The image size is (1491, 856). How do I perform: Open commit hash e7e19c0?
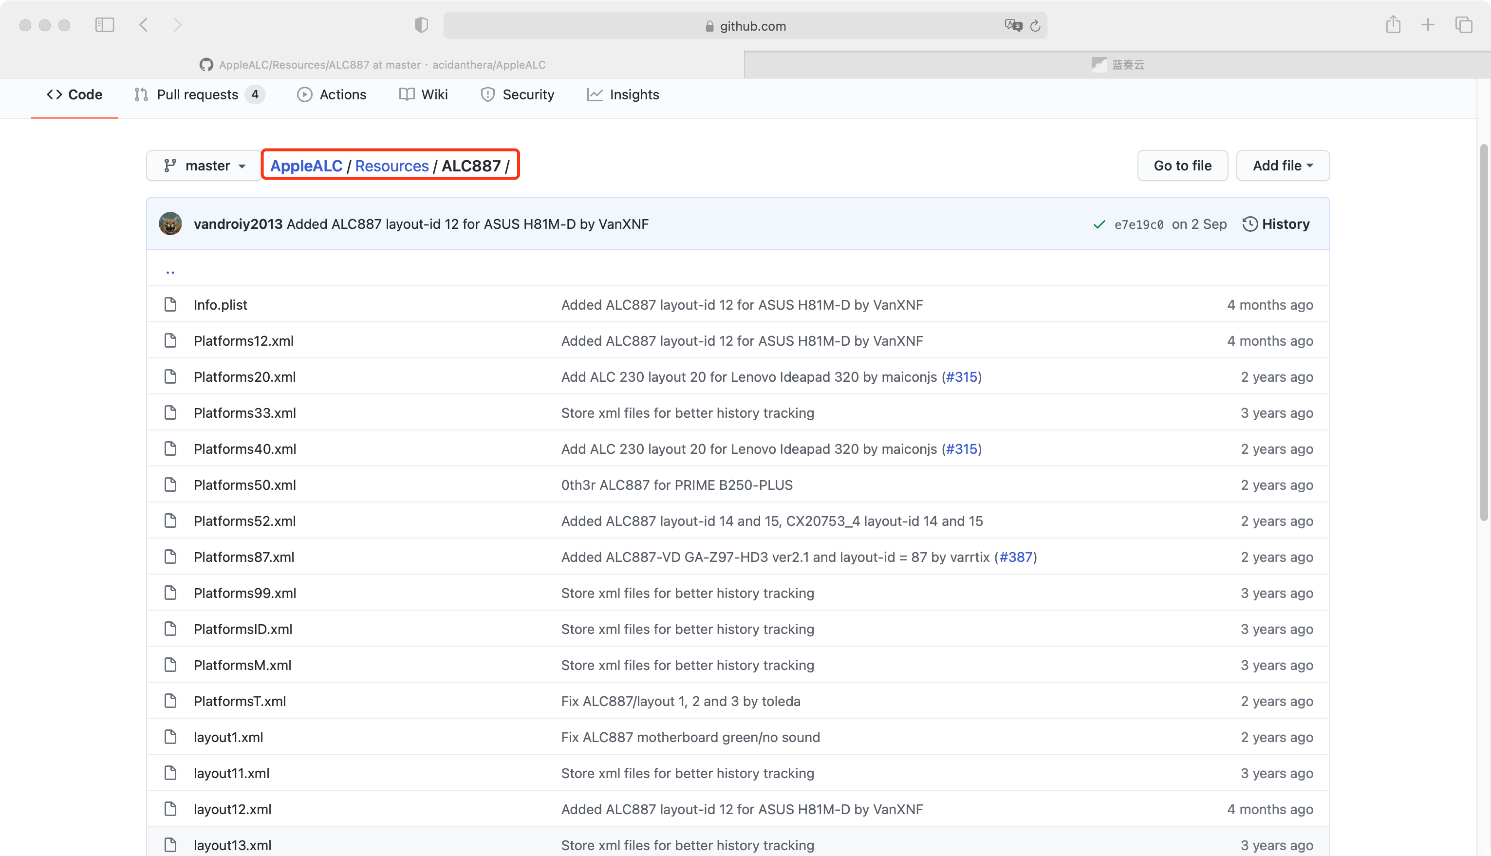point(1139,224)
